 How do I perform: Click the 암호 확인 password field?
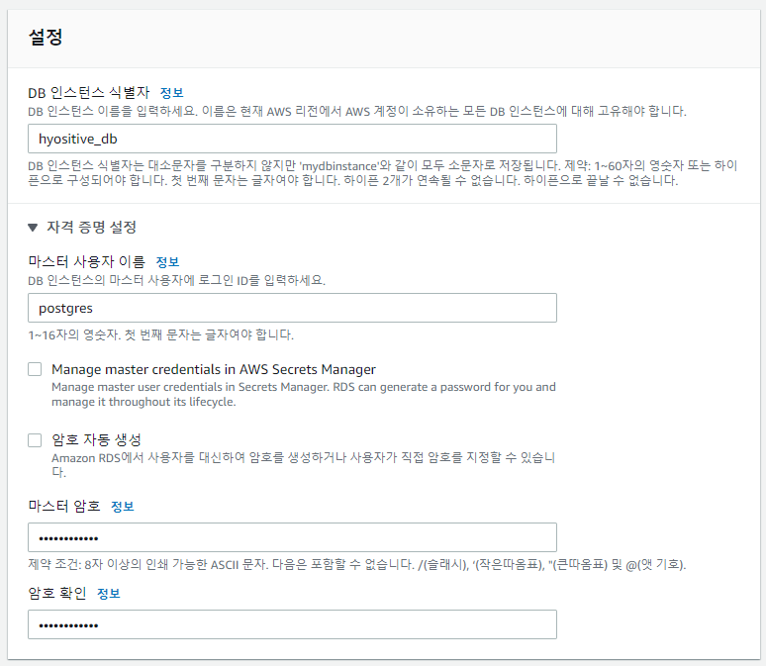click(292, 624)
